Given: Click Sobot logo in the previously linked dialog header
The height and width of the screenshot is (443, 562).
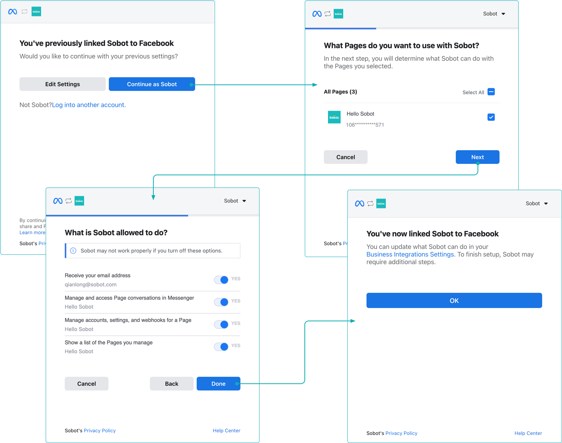Looking at the screenshot, I should (x=36, y=12).
